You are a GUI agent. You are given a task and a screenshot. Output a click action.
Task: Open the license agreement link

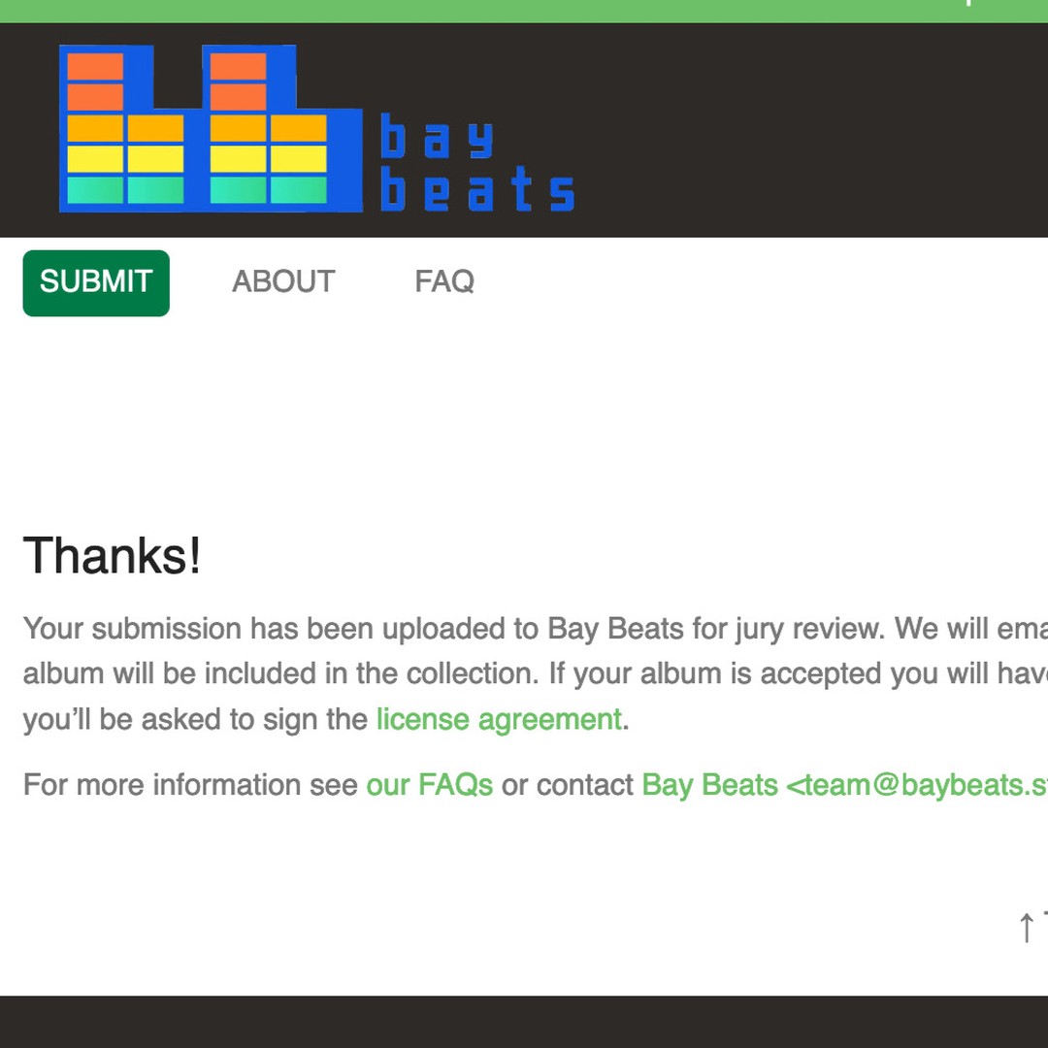[x=500, y=720]
